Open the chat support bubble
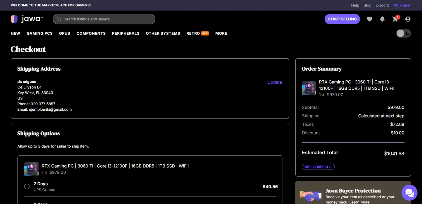The image size is (422, 204). click(x=409, y=193)
